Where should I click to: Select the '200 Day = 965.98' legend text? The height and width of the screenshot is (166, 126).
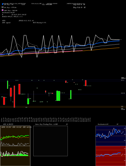tap(11, 11)
